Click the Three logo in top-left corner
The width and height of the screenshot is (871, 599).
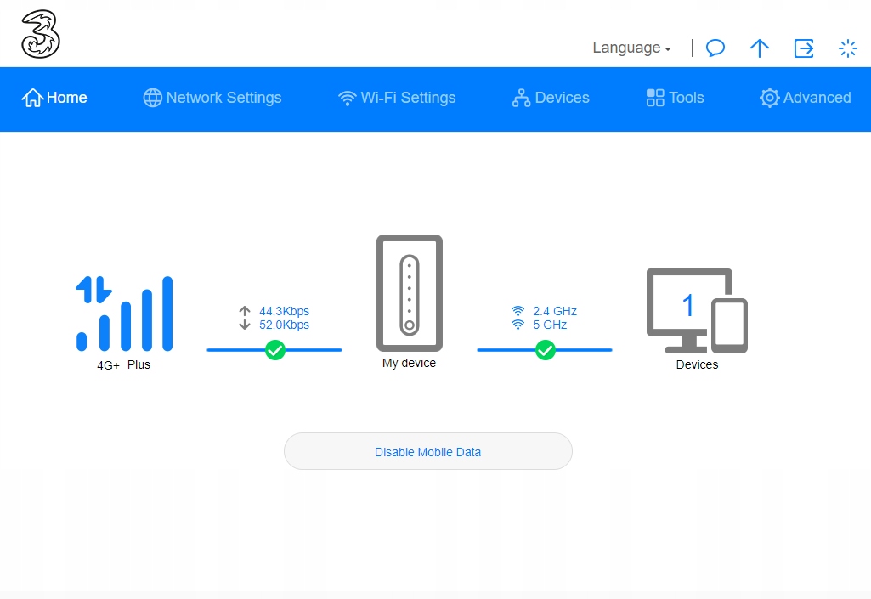[40, 35]
